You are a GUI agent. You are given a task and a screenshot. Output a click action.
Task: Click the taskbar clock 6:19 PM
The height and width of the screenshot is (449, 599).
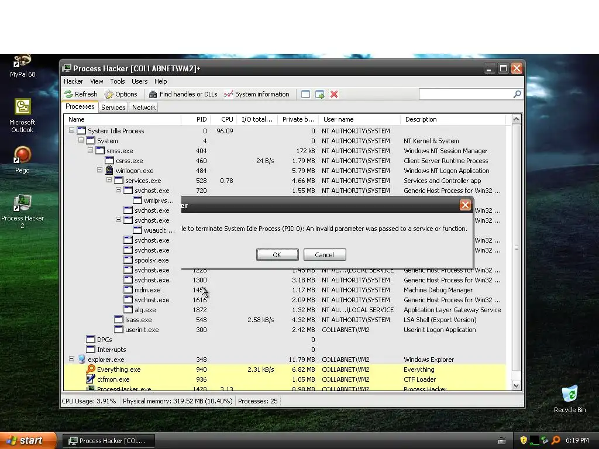point(577,440)
